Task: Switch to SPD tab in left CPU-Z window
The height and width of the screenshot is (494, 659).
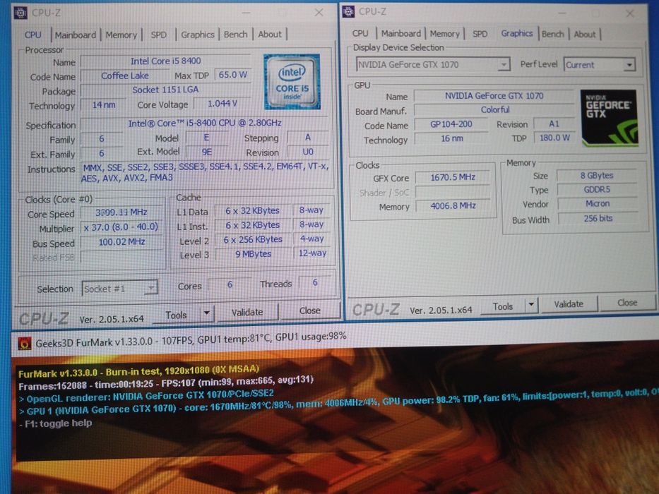Action: (x=158, y=35)
